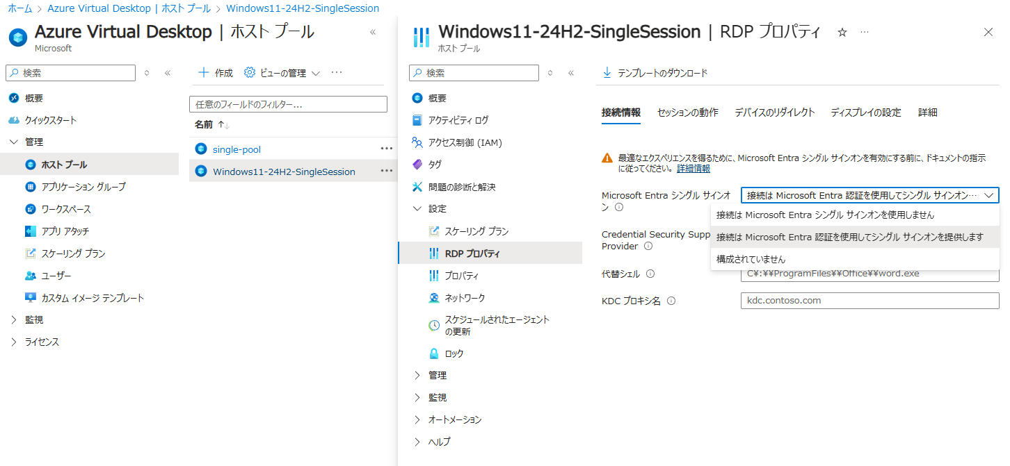Viewport: 1010px width, 466px height.
Task: Click the 詳細情報 link in the warning
Action: point(693,168)
